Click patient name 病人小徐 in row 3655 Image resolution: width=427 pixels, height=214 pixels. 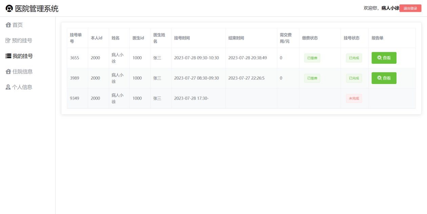coord(118,58)
